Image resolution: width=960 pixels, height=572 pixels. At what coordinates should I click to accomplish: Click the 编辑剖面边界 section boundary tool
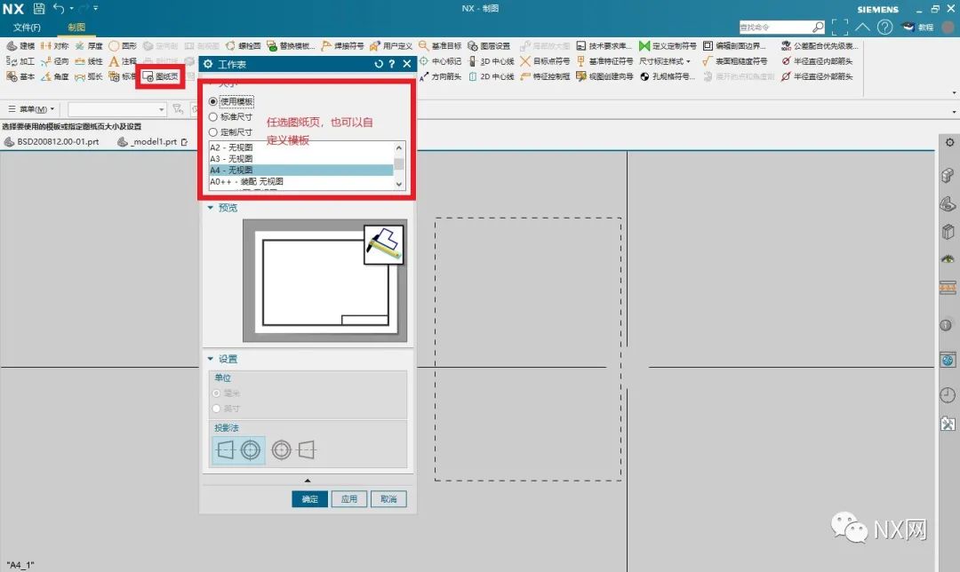tap(734, 46)
